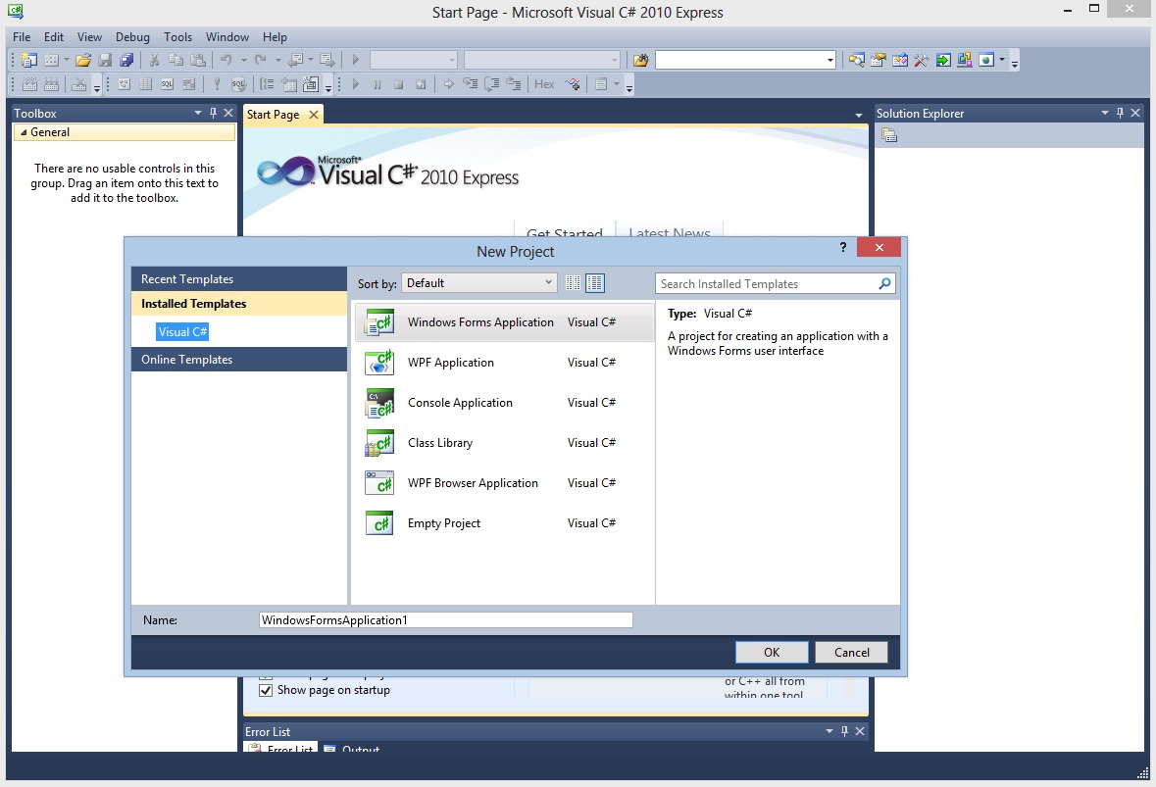Select Console Application template
Screen dimensions: 1156x787
[504, 403]
